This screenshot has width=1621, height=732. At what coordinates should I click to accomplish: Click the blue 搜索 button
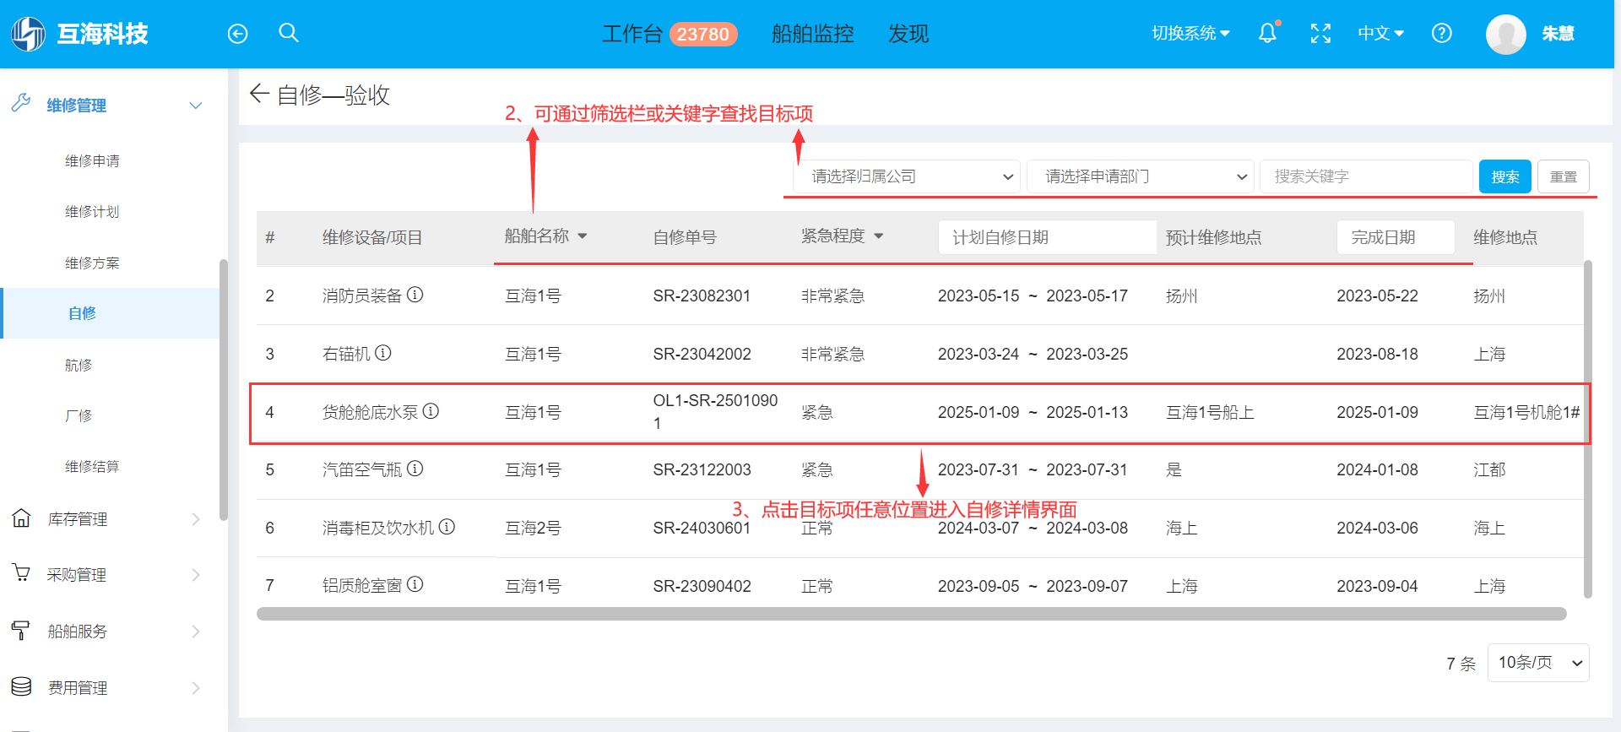click(x=1505, y=176)
